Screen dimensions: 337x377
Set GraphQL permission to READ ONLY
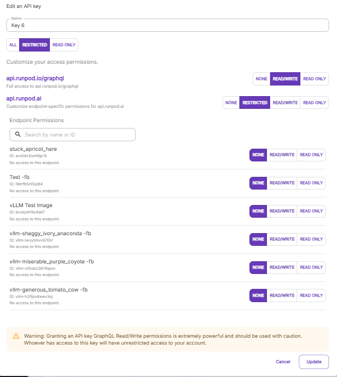(x=314, y=79)
